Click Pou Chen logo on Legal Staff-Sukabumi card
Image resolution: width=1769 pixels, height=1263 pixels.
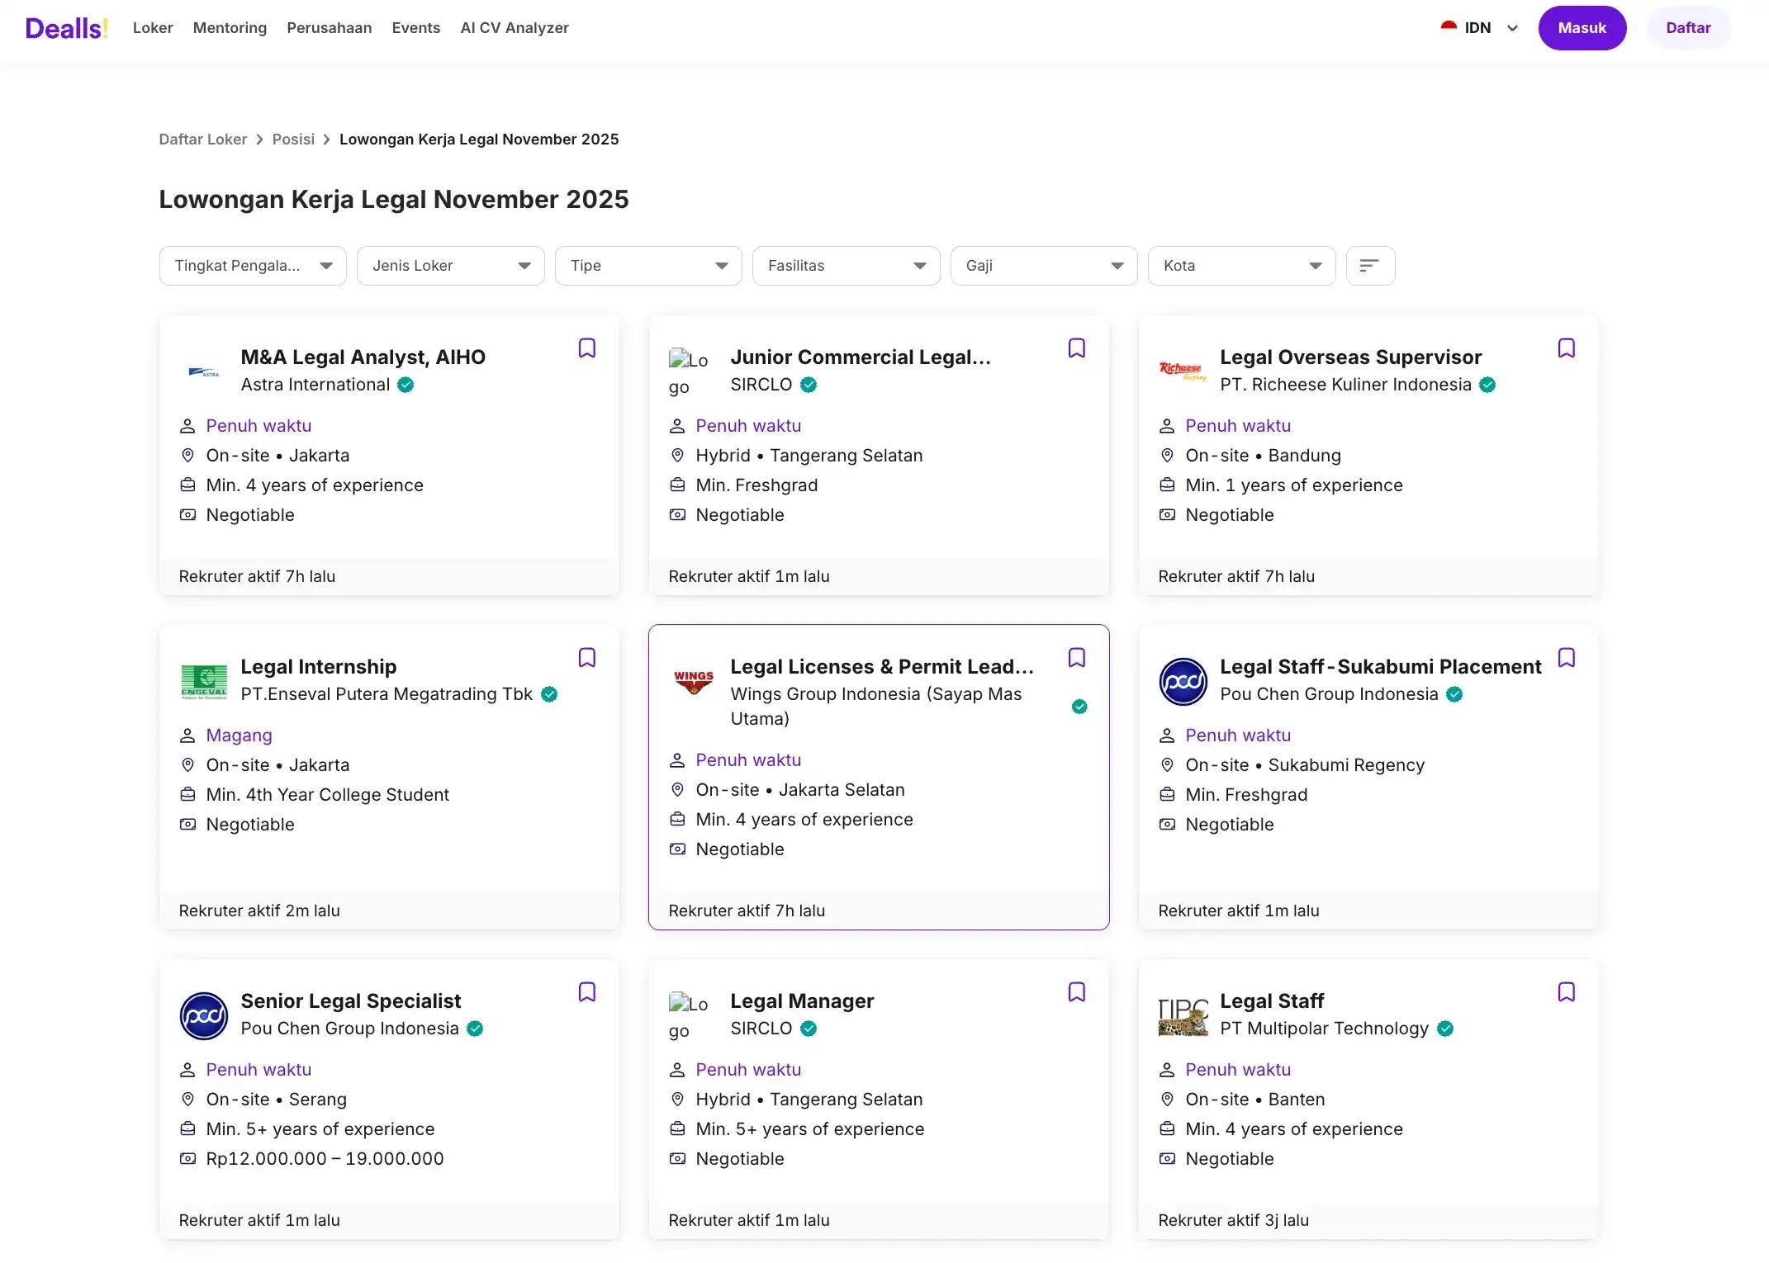click(x=1183, y=681)
